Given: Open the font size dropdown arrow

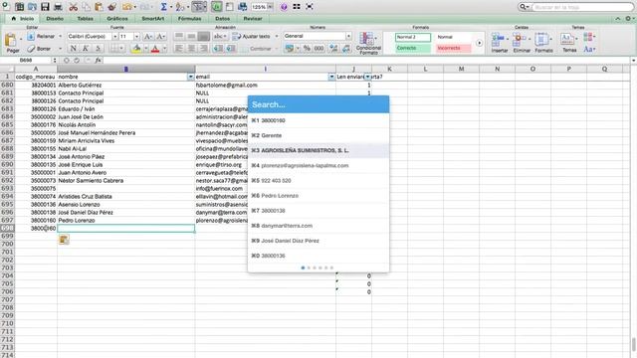Looking at the screenshot, I should tap(136, 37).
